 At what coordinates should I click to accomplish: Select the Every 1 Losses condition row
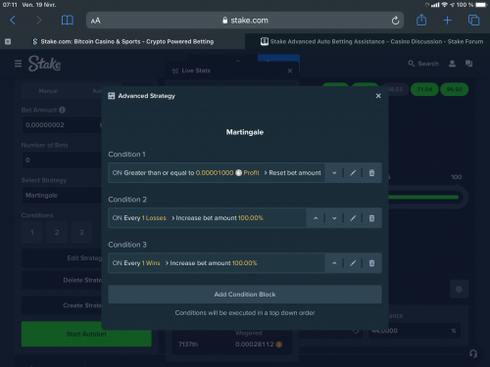[207, 218]
